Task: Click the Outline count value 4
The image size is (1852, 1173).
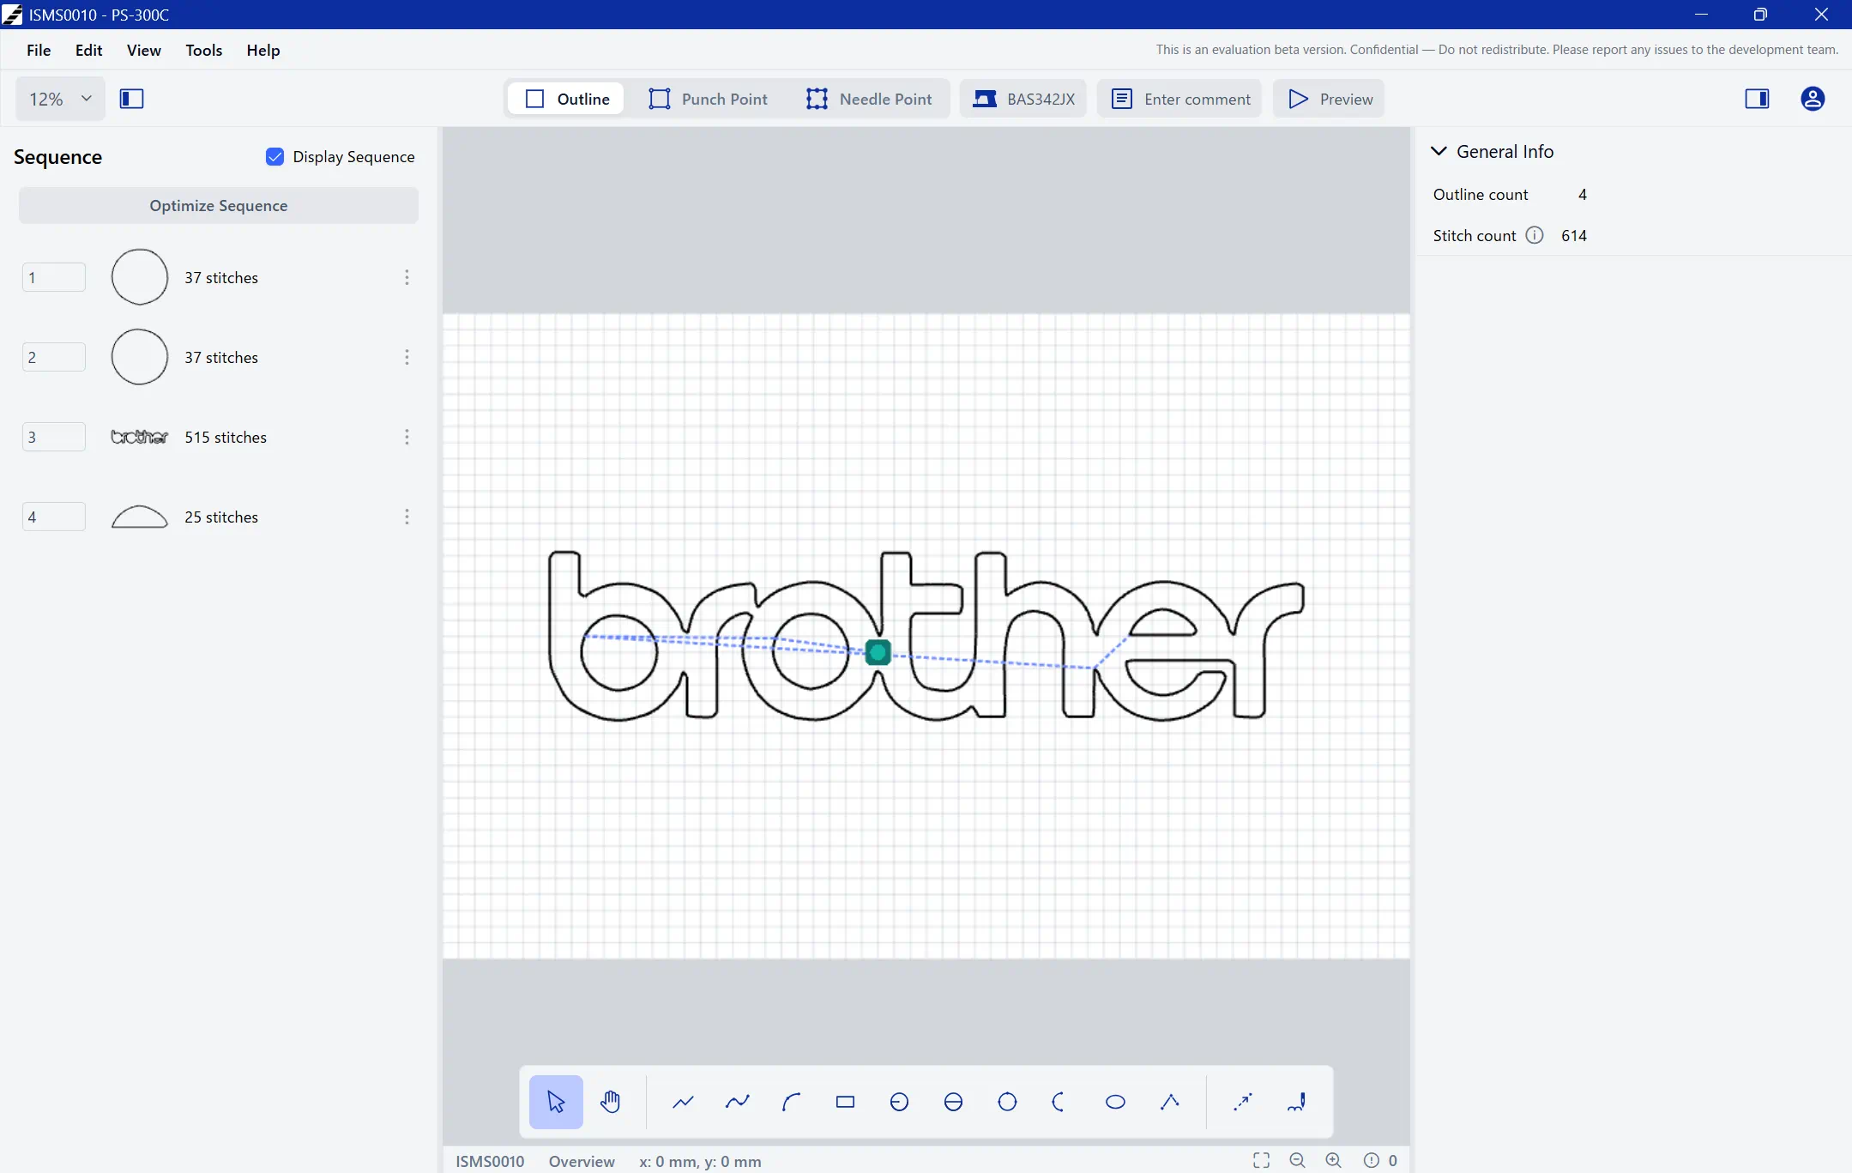Action: [x=1583, y=195]
